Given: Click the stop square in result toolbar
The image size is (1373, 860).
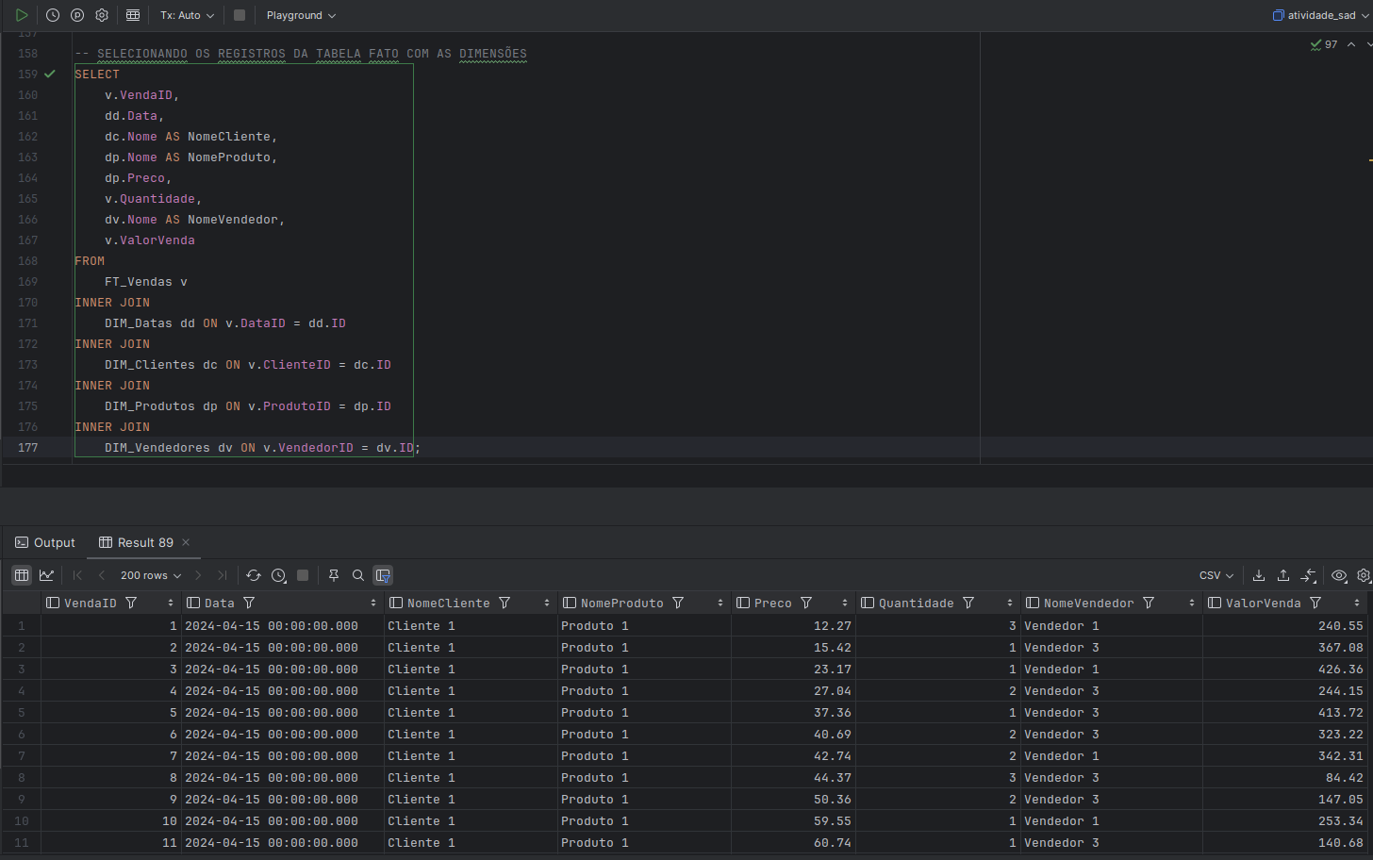Looking at the screenshot, I should [x=303, y=575].
